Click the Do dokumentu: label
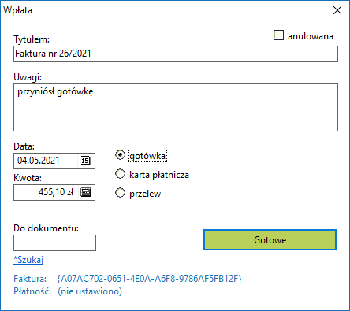The width and height of the screenshot is (350, 311). click(47, 228)
